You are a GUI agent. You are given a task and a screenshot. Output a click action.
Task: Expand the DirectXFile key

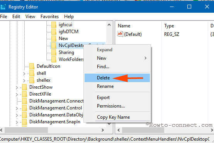(17, 94)
